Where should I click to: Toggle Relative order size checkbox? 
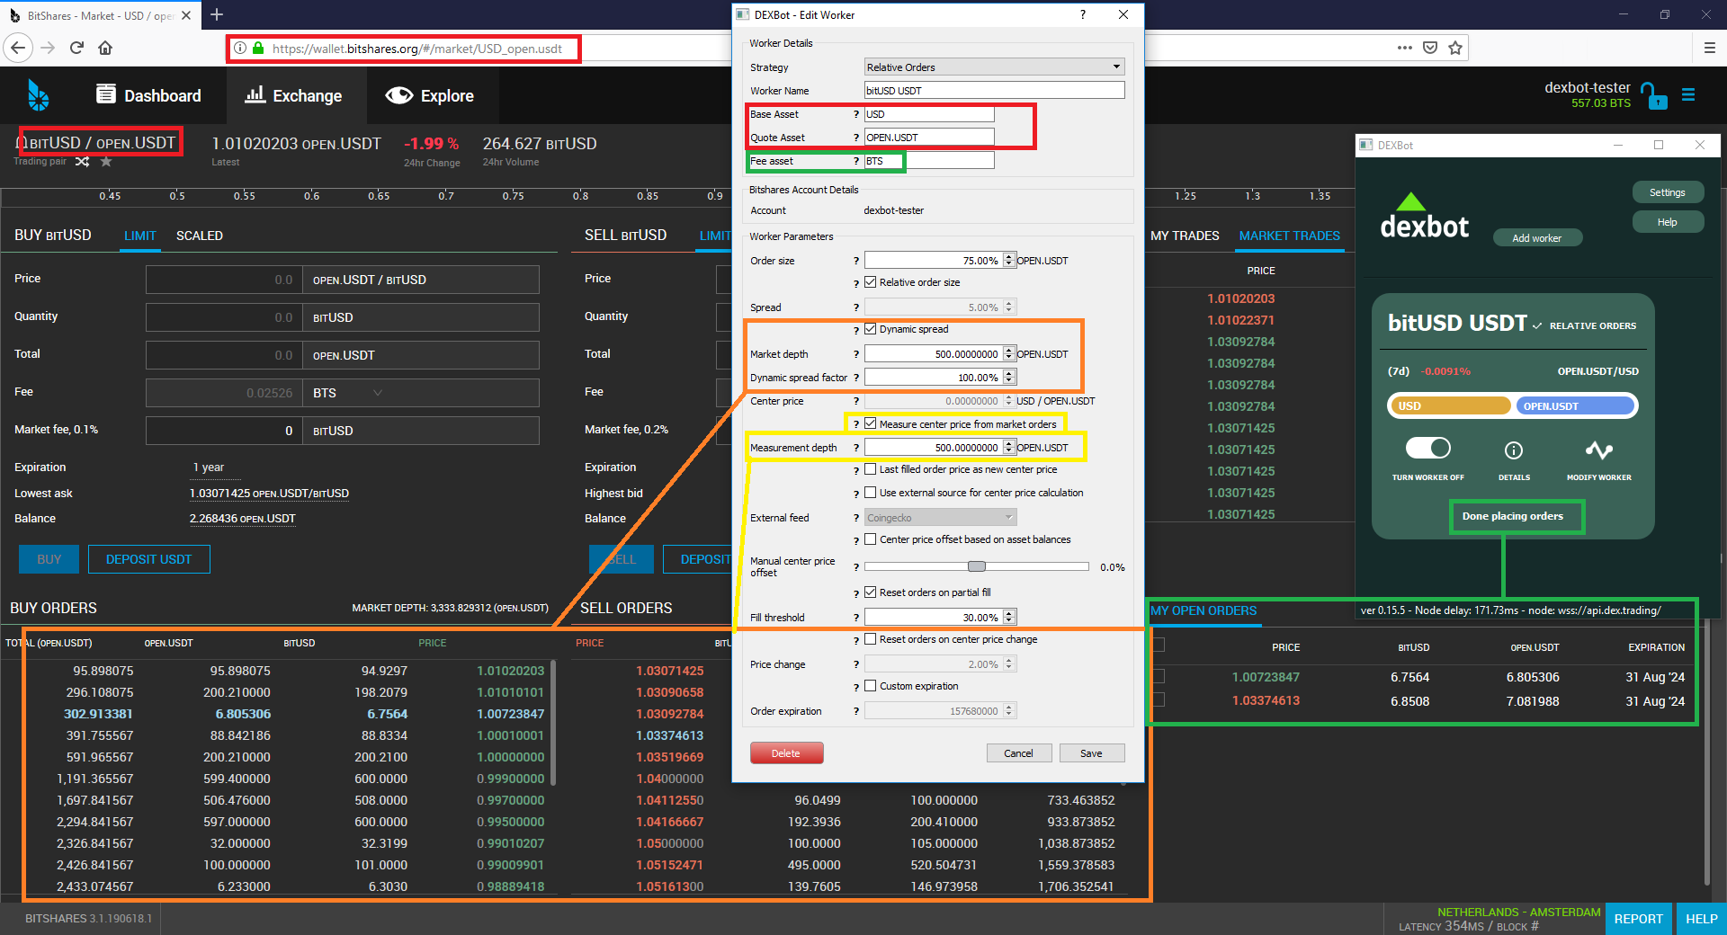(871, 282)
